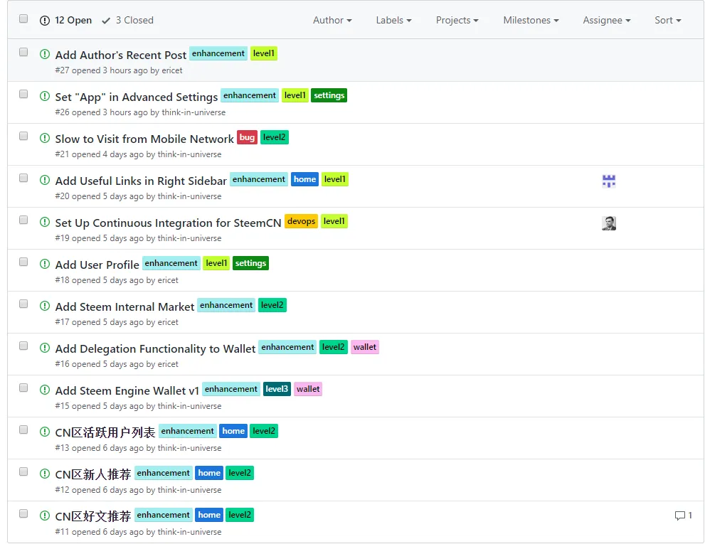Click the purple assignee avatar on Useful Links issue
The width and height of the screenshot is (705, 544).
pyautogui.click(x=609, y=181)
